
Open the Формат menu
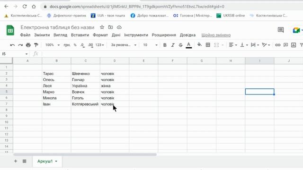click(100, 35)
